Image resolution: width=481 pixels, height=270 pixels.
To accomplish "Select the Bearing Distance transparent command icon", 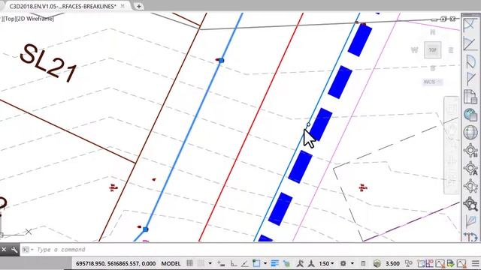I will [470, 43].
